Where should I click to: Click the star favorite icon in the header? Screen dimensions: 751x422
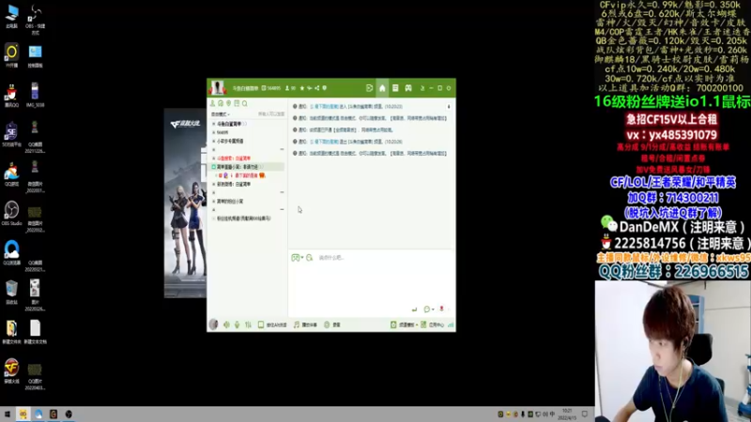(x=301, y=88)
